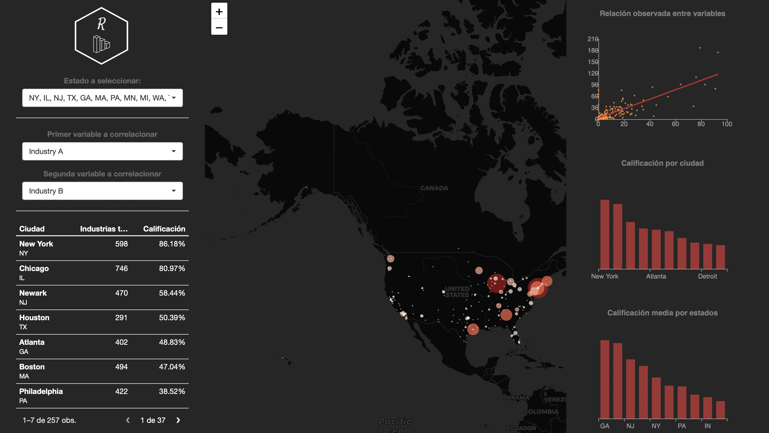This screenshot has width=769, height=433.
Task: Click the Chicago map bubble
Action: point(496,283)
